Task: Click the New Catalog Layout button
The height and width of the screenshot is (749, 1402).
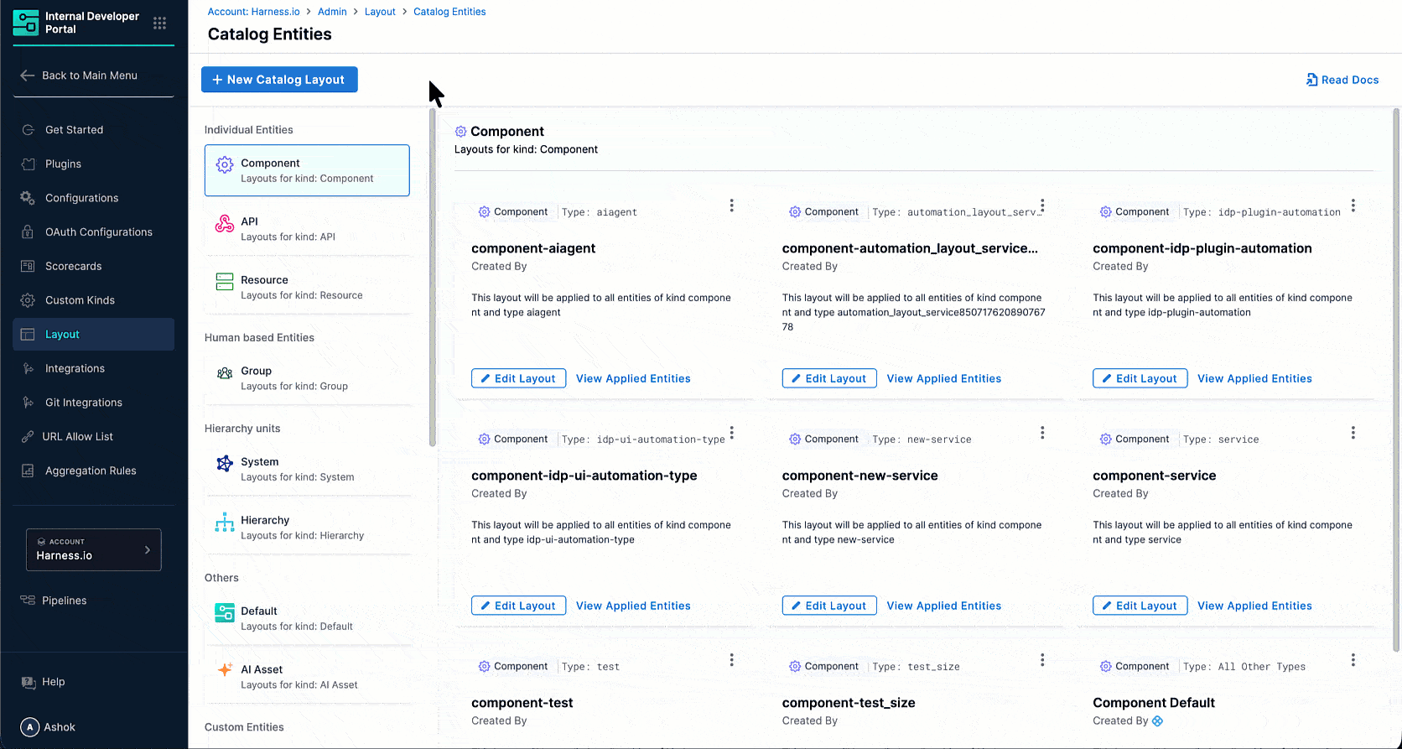Action: (279, 80)
